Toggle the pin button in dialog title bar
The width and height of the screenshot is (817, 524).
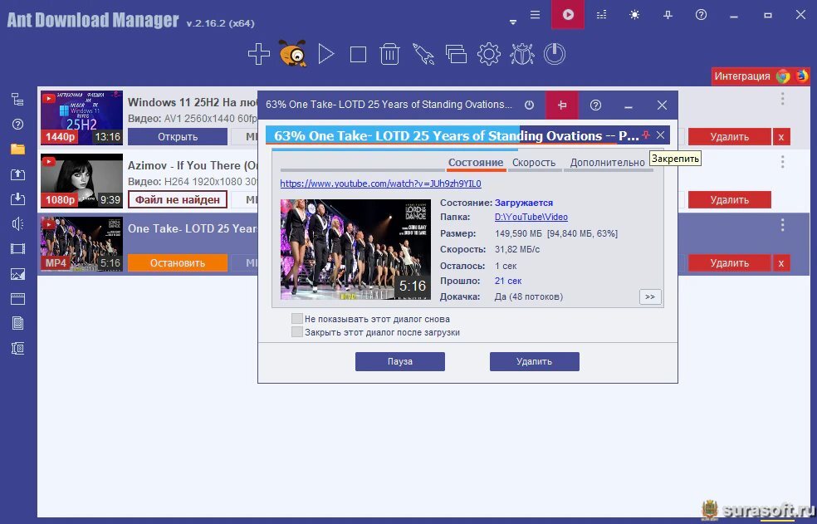click(562, 105)
